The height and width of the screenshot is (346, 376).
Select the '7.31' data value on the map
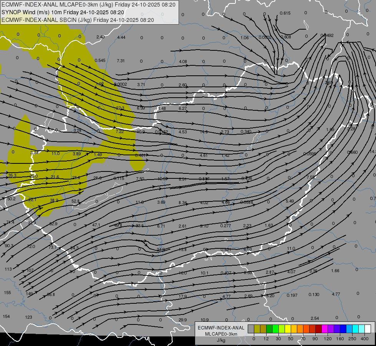click(x=121, y=61)
